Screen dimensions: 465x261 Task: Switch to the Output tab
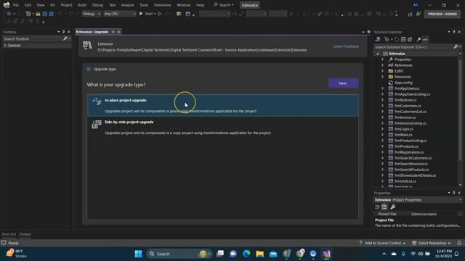[x=25, y=234]
